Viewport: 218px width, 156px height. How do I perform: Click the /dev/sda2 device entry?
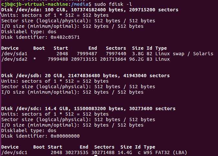click(14, 59)
